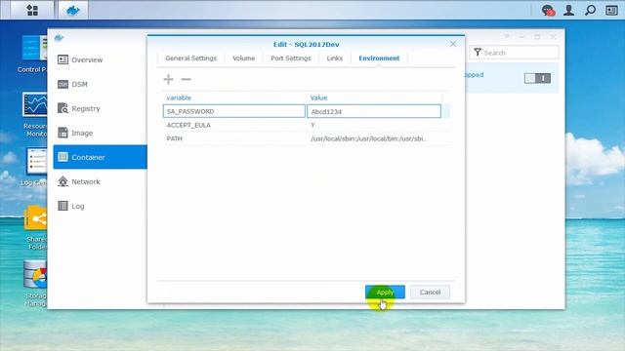Viewport: 625px width, 351px height.
Task: Open the user account options icon
Action: pos(568,10)
